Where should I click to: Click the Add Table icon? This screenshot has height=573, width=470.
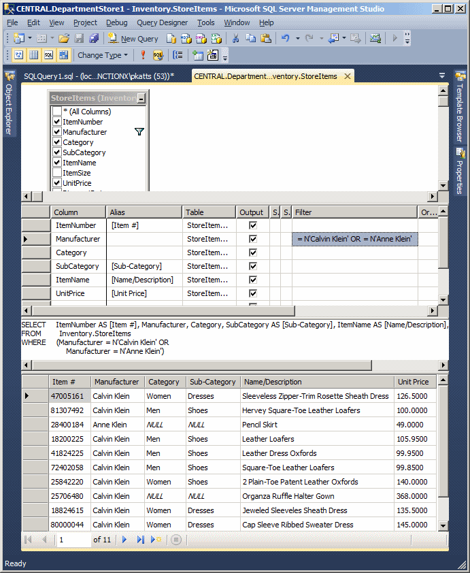coord(197,55)
